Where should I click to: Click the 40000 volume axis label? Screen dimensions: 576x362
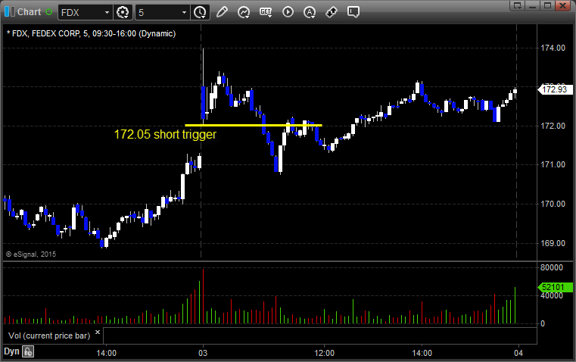coord(552,296)
